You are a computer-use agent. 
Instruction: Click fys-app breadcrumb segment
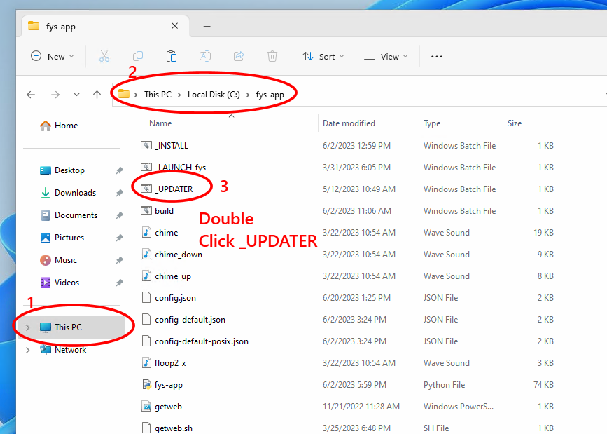tap(270, 95)
